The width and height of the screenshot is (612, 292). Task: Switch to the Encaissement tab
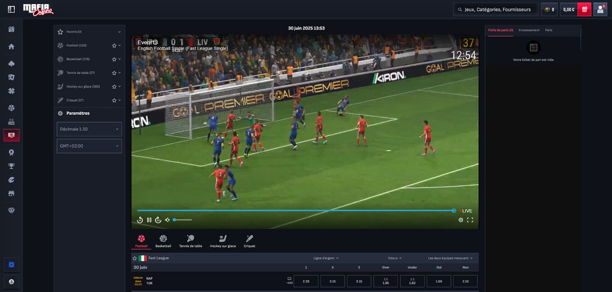[529, 30]
